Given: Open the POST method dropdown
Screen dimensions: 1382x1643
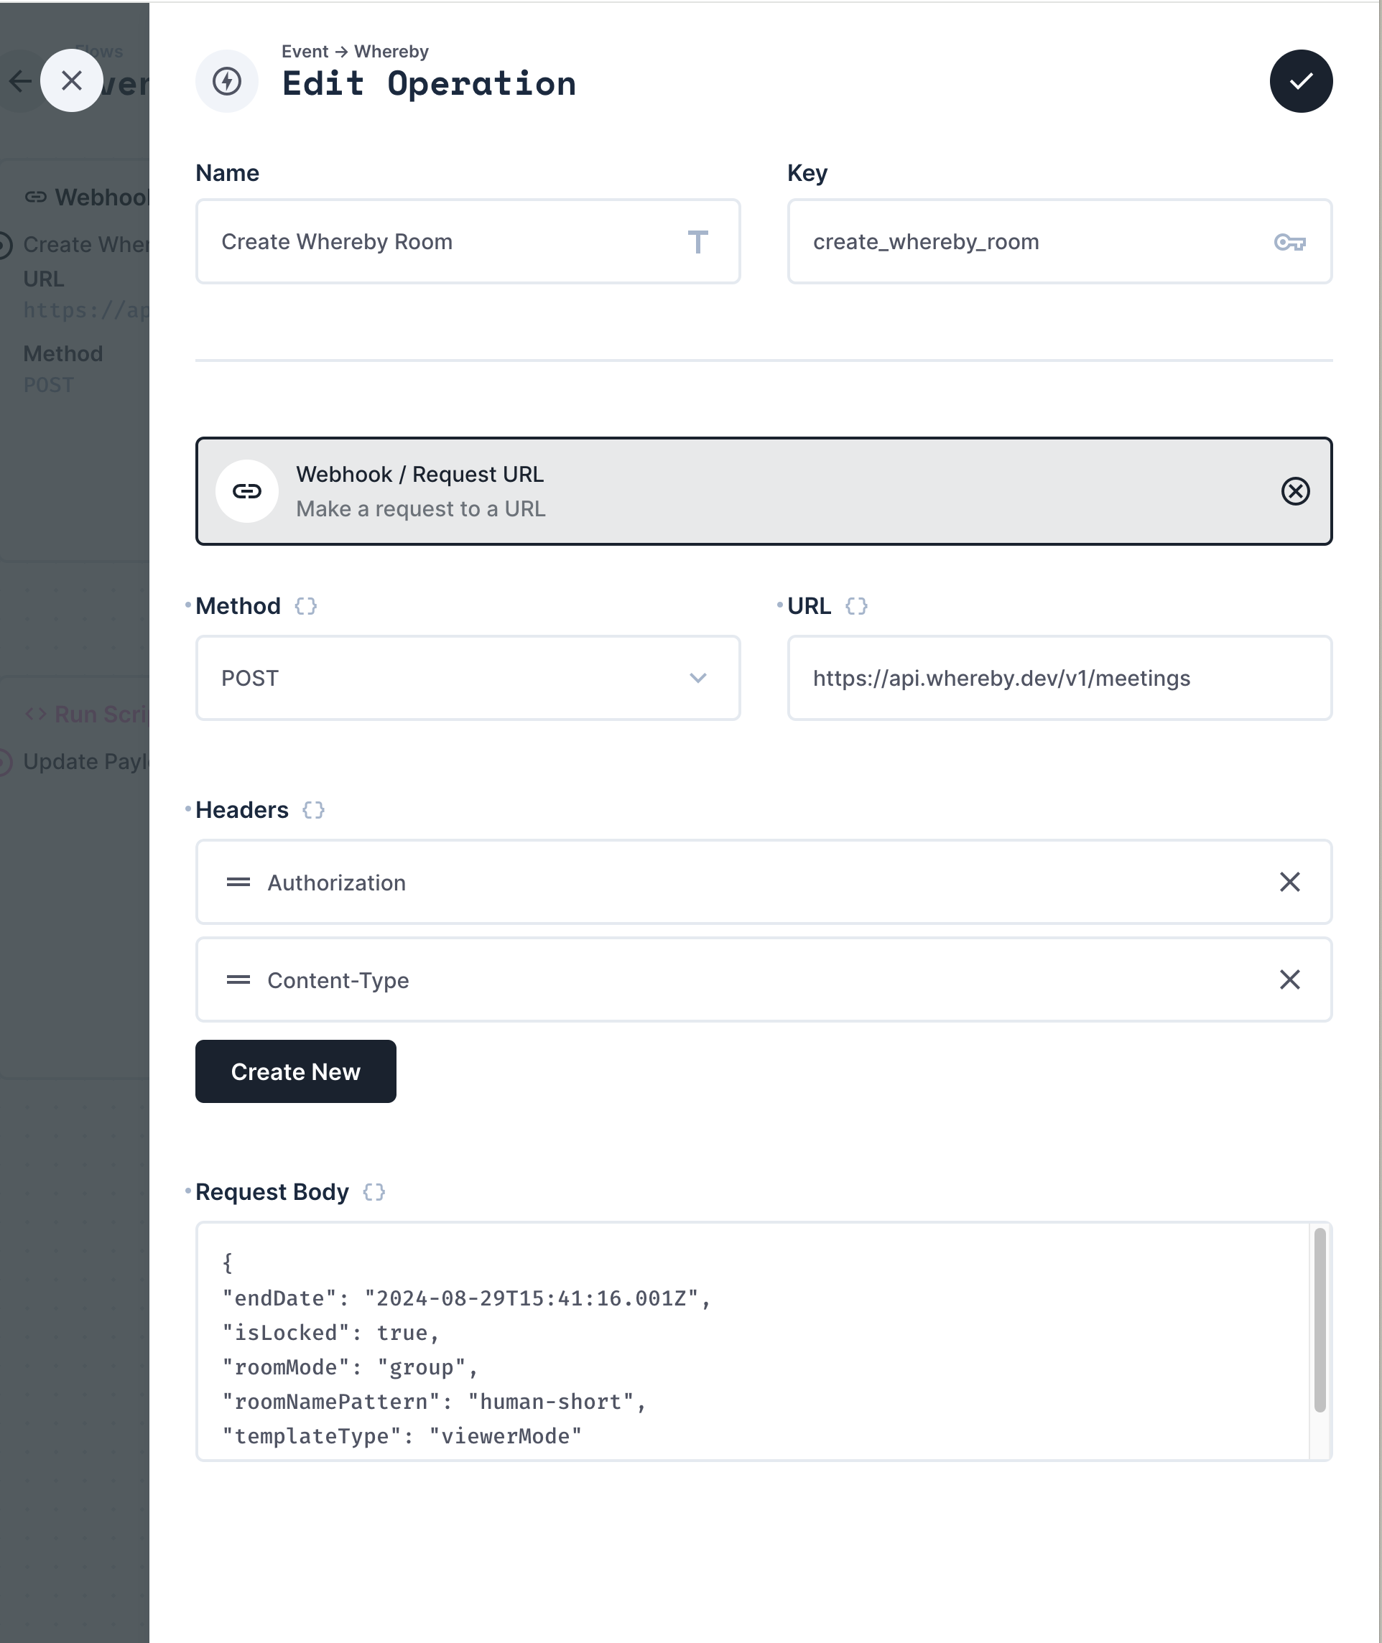Looking at the screenshot, I should pyautogui.click(x=468, y=678).
